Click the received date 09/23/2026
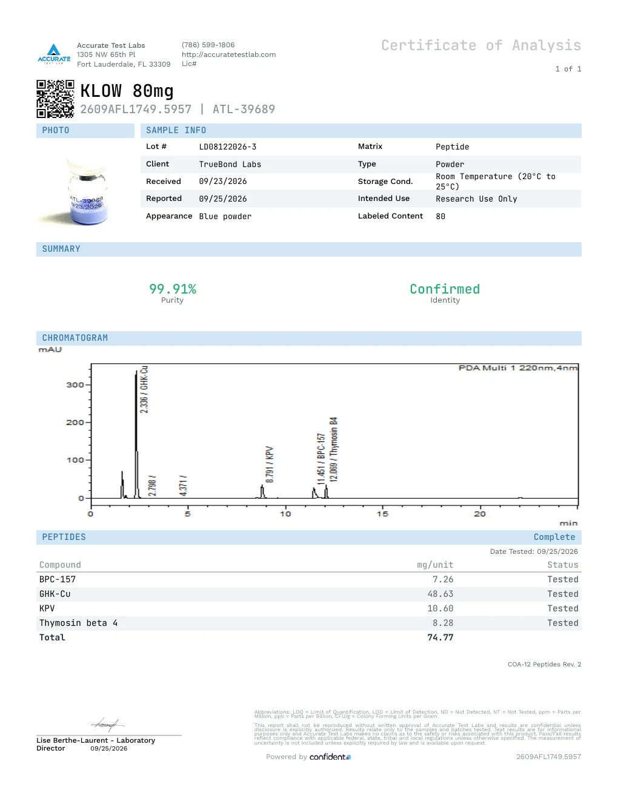This screenshot has width=618, height=799. [223, 182]
